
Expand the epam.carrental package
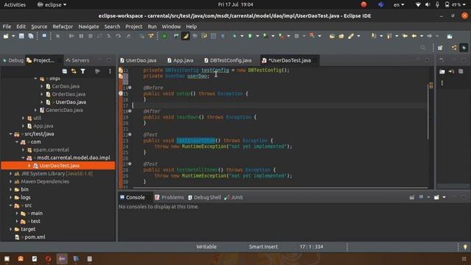[23, 149]
